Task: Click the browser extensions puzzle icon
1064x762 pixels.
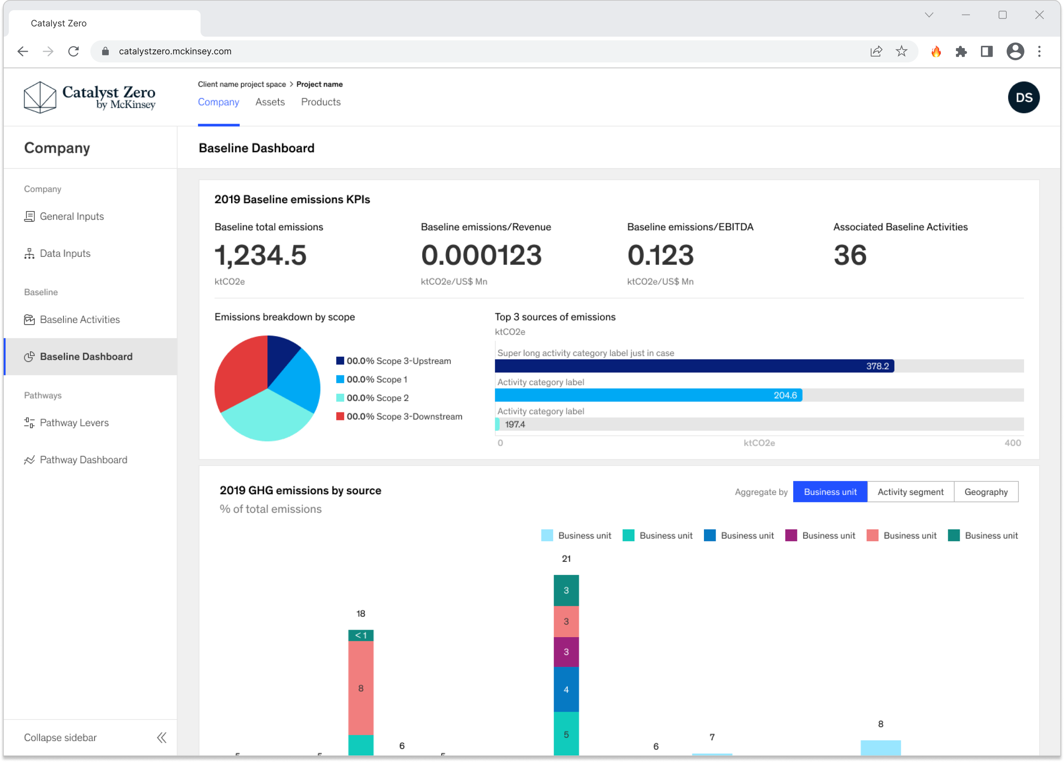Action: point(961,51)
